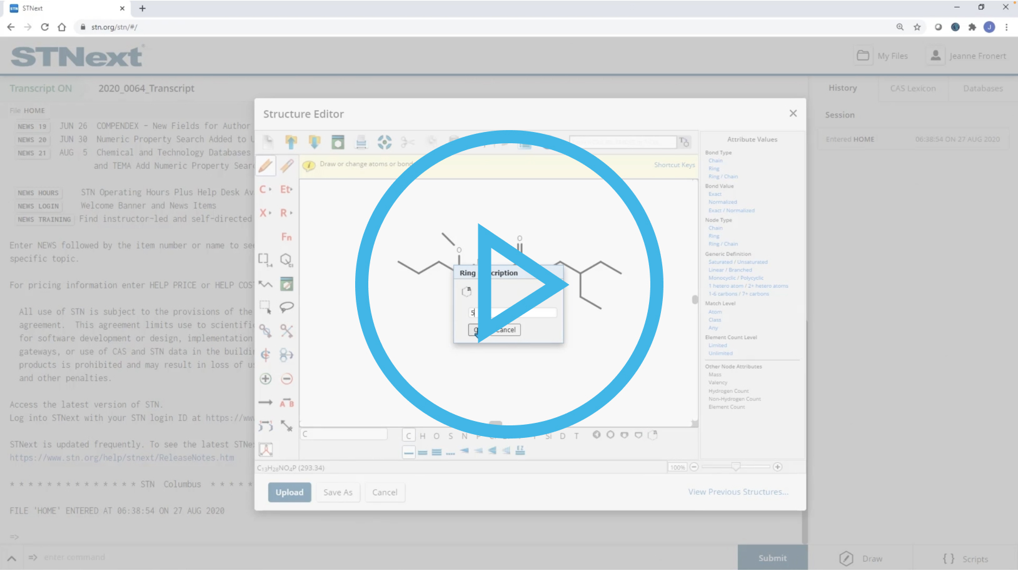Screen dimensions: 1018x573
Task: Select Exact under Bond Value
Action: [715, 194]
